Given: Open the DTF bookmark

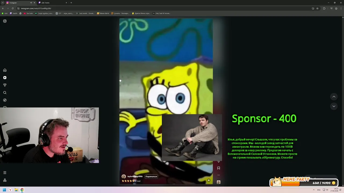Looking at the screenshot, I should [x=64, y=13].
